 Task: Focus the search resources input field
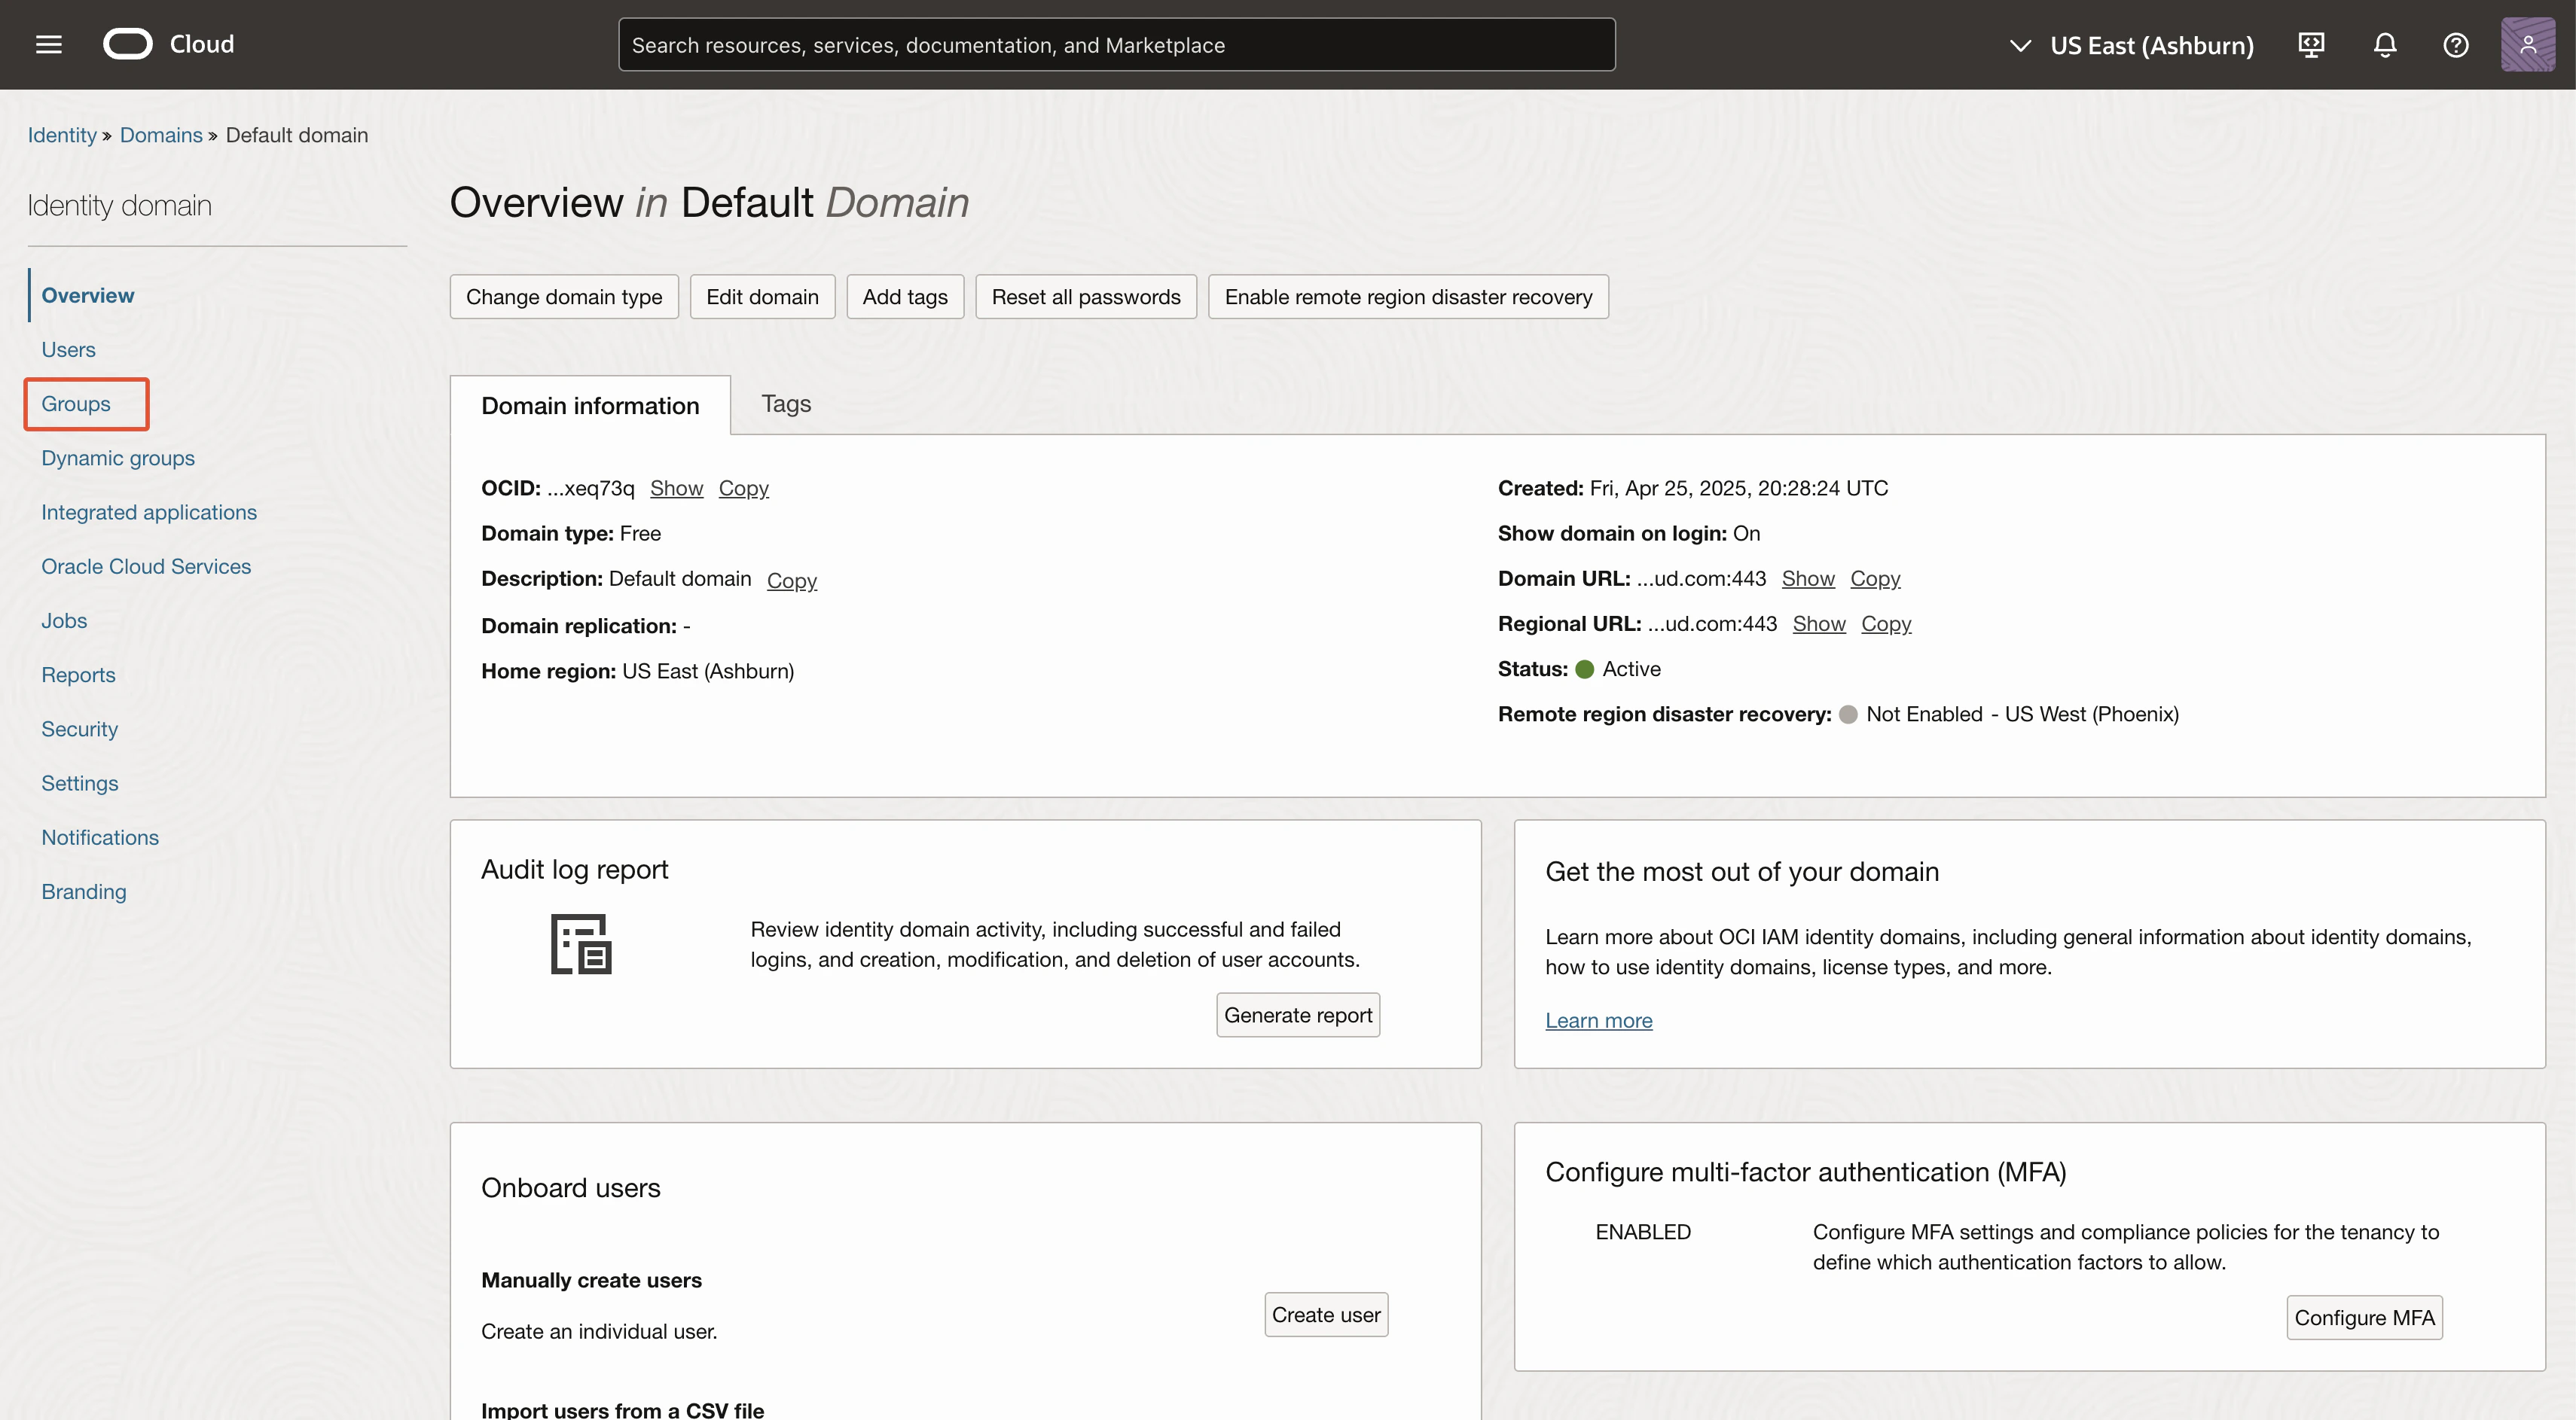(x=1116, y=45)
